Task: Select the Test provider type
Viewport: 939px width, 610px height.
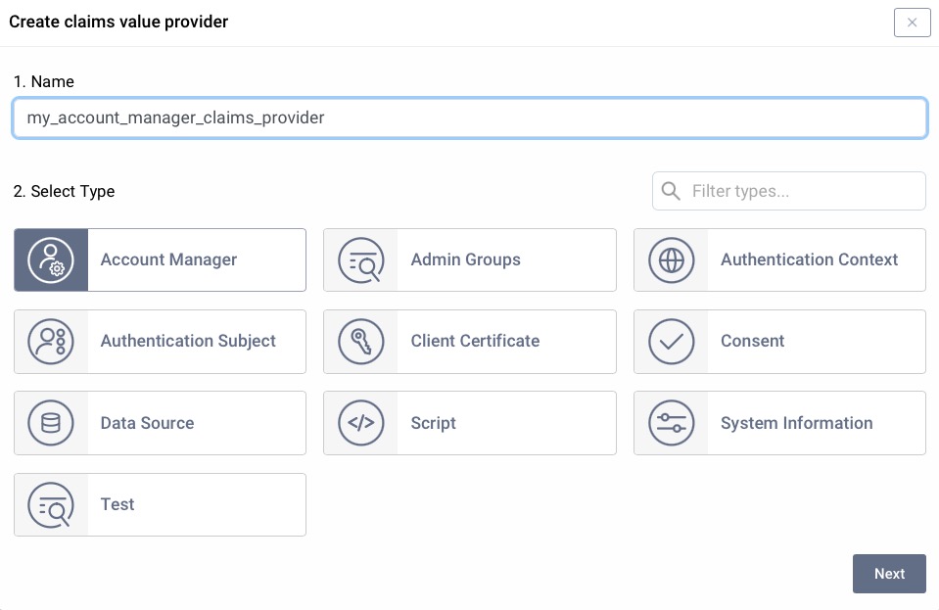Action: 160,504
